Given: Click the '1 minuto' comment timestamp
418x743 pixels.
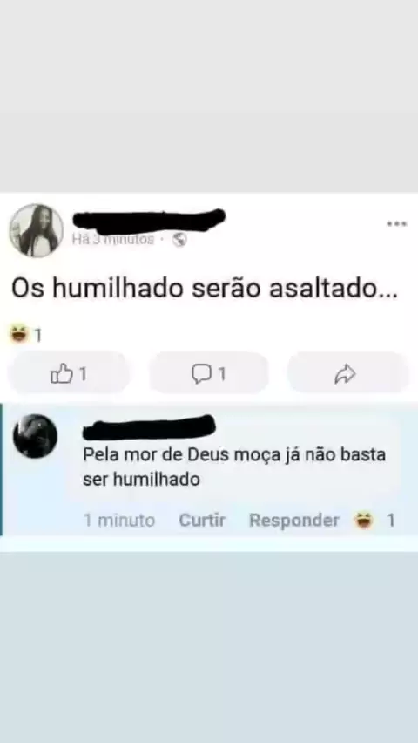Looking at the screenshot, I should 119,521.
